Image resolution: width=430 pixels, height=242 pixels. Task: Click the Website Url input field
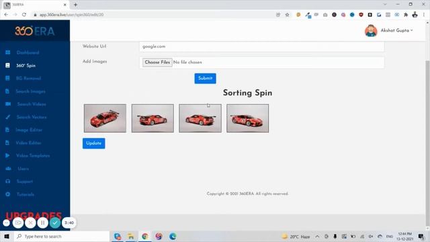(x=261, y=46)
